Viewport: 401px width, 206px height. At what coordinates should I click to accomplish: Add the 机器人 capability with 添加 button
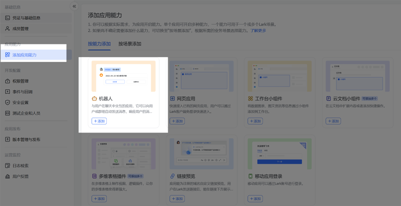tap(99, 121)
